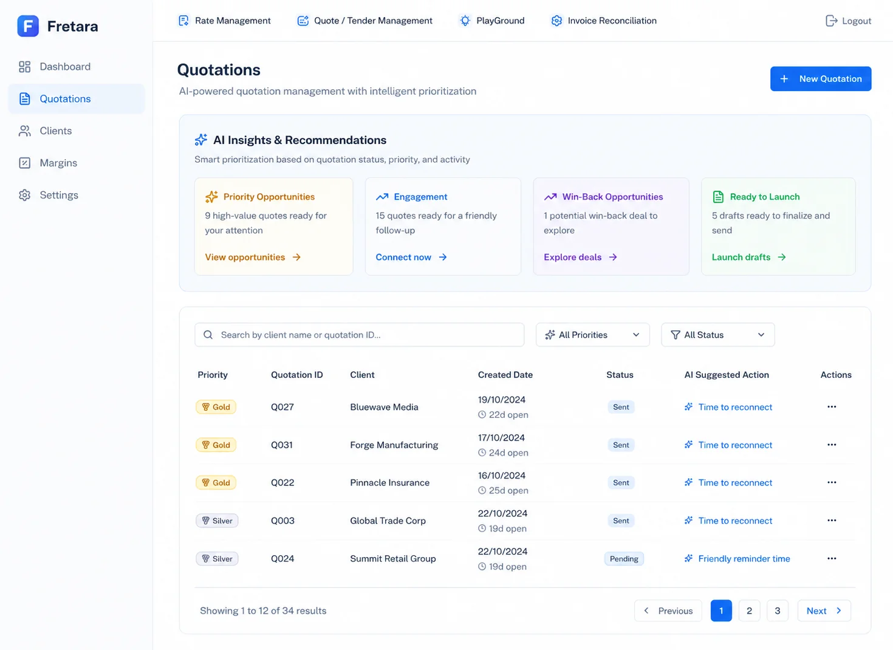
Task: Click the Clients people icon
Action: 24,131
